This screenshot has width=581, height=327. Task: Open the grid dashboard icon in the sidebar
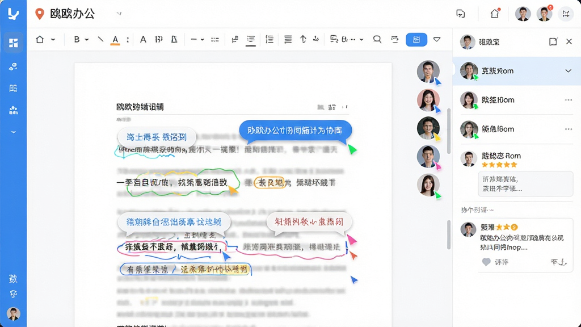tap(14, 43)
